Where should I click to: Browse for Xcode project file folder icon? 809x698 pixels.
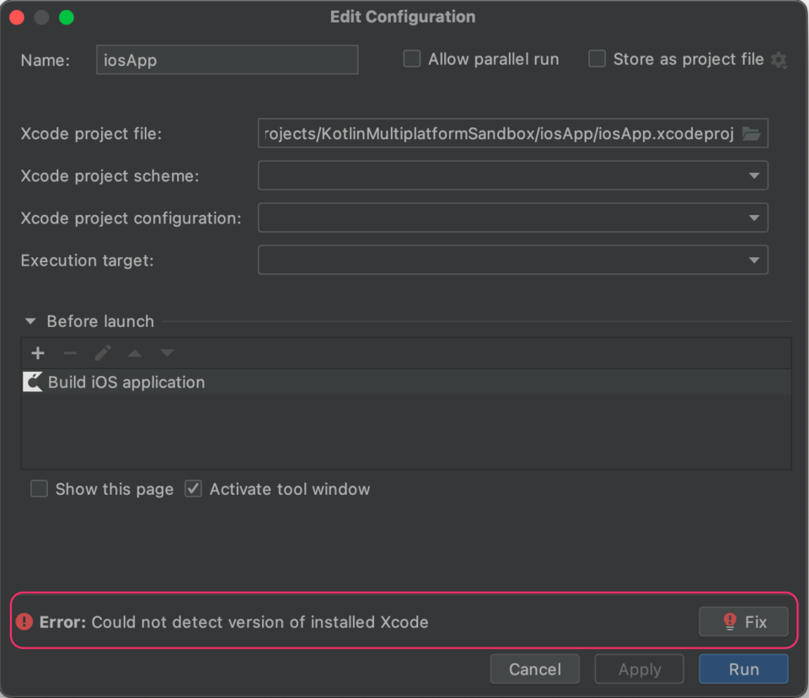(x=751, y=134)
